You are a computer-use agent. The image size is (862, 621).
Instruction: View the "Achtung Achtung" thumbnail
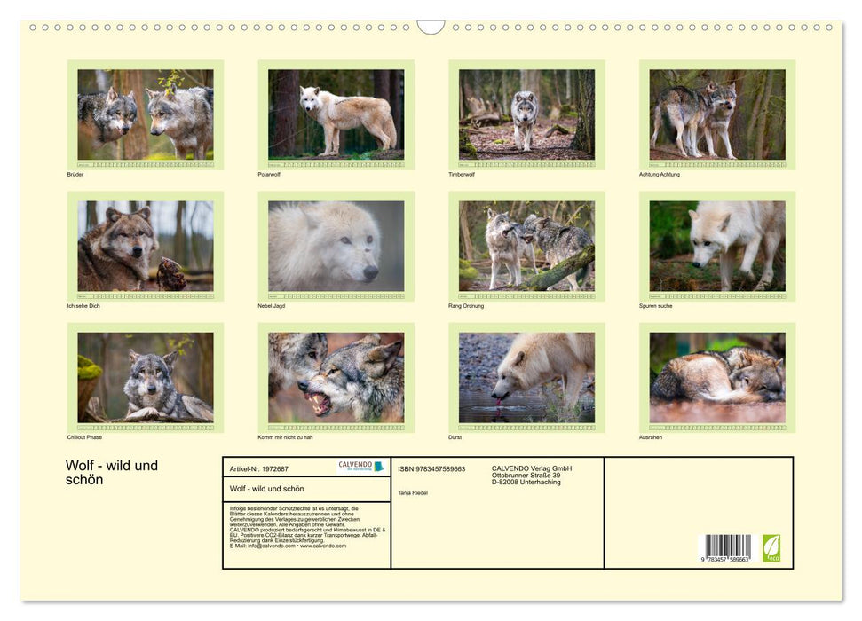[718, 115]
